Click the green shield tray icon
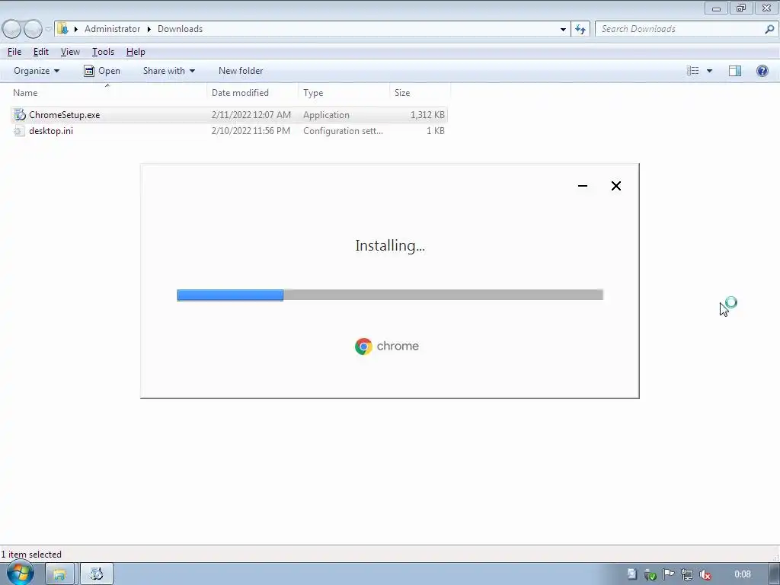The image size is (780, 585). (650, 574)
